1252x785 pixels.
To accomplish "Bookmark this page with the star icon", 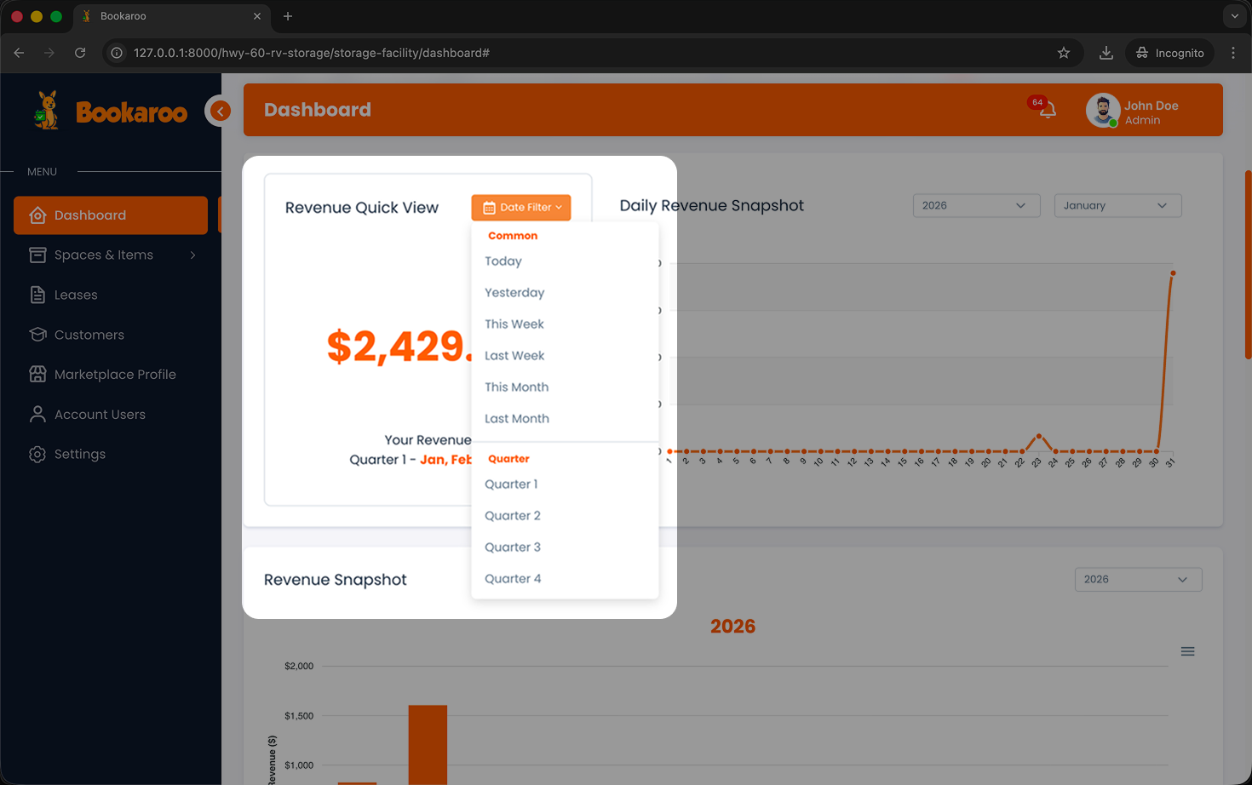I will coord(1064,53).
